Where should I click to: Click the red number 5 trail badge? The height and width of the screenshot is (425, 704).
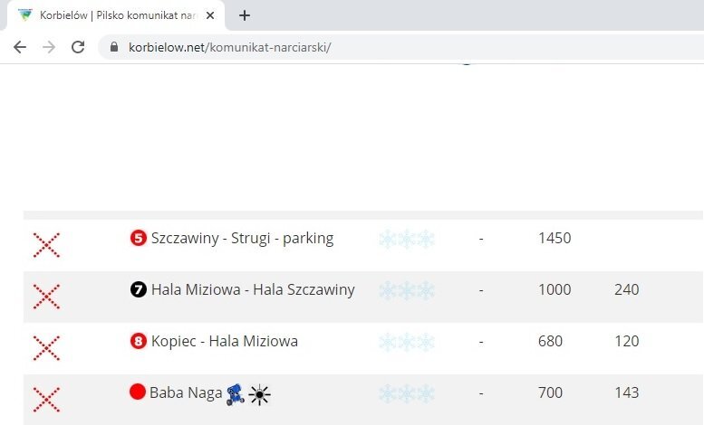click(139, 238)
